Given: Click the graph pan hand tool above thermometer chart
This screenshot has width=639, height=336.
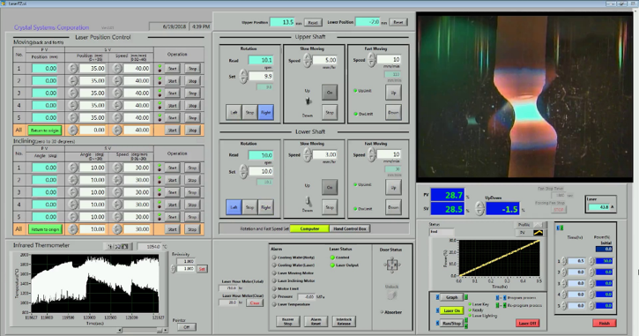Looking at the screenshot, I should coord(125,246).
